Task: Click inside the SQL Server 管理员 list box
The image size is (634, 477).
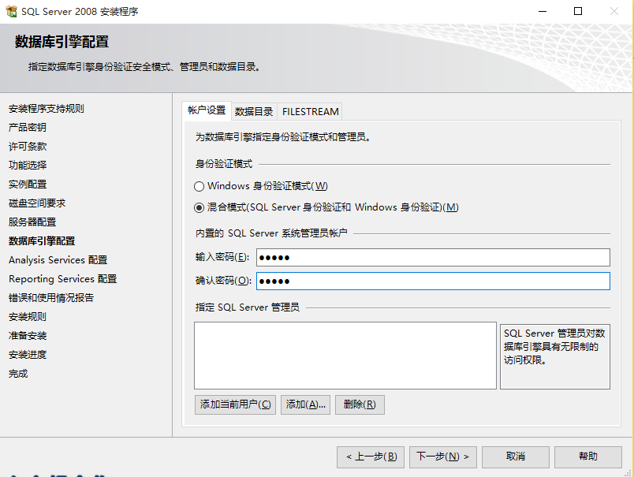Action: click(x=345, y=356)
